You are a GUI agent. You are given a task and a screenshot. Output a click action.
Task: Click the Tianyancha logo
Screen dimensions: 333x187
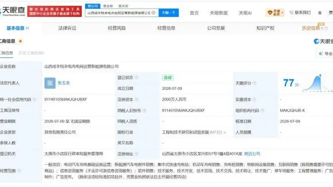13,11
